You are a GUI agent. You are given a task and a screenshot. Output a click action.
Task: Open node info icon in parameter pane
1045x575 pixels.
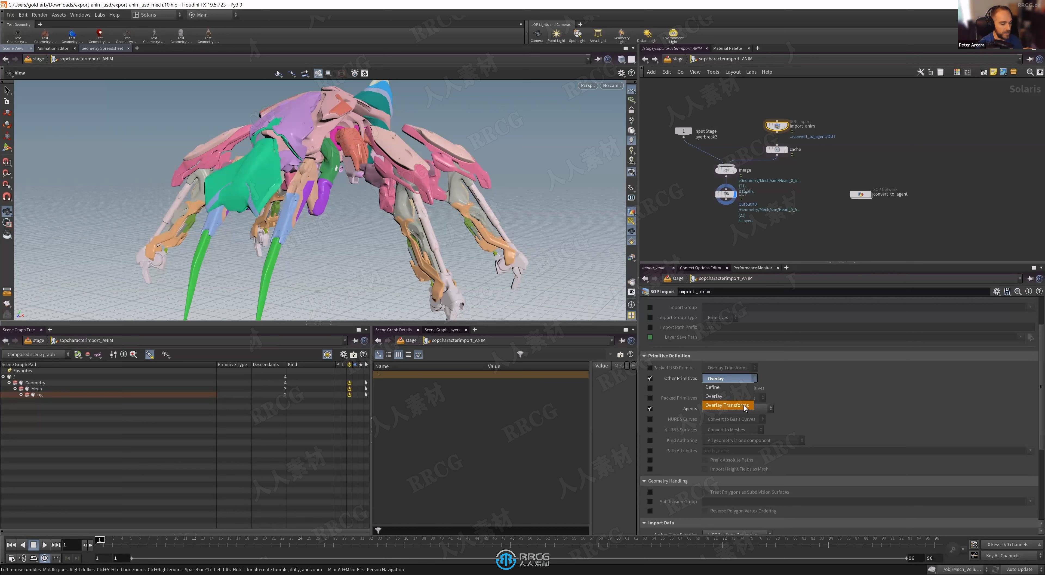point(1028,292)
